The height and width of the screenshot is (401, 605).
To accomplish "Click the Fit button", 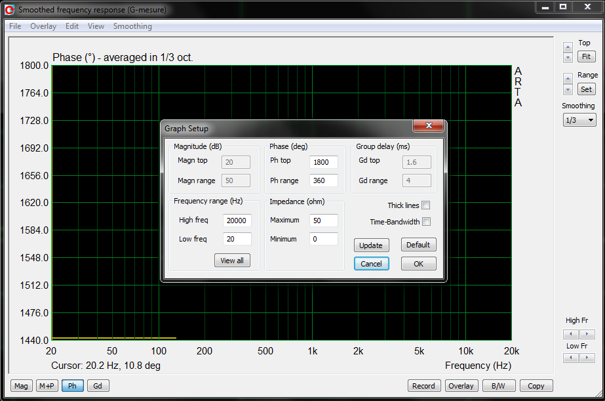I will [x=586, y=57].
